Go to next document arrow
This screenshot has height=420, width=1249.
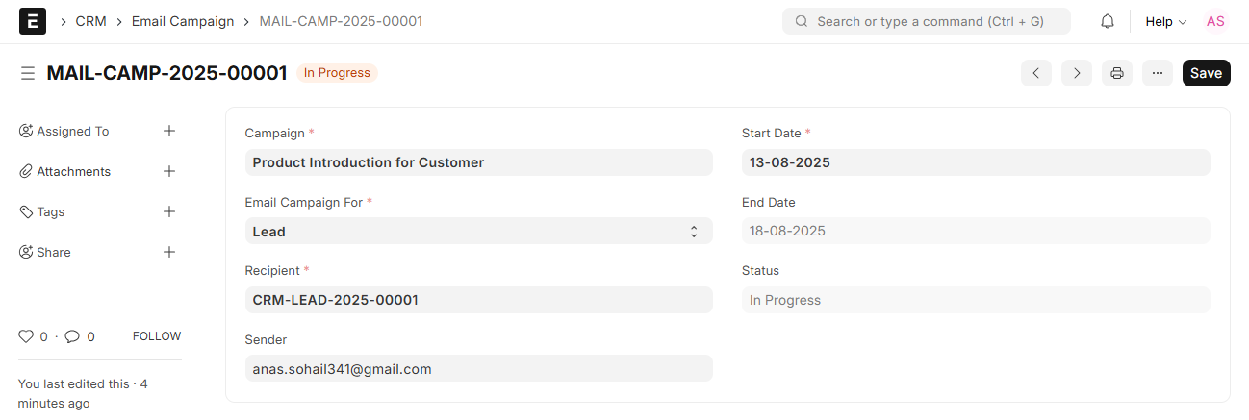(x=1077, y=73)
